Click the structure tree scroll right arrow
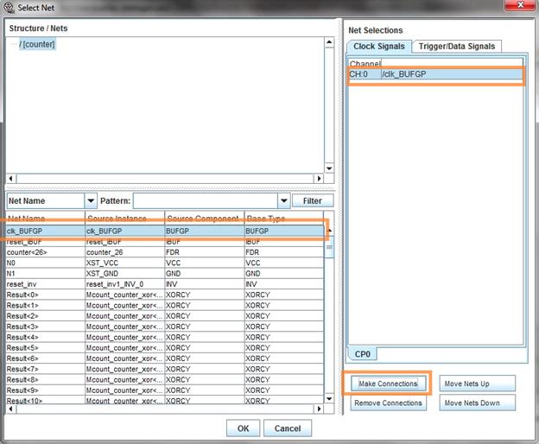This screenshot has width=539, height=444. [319, 178]
